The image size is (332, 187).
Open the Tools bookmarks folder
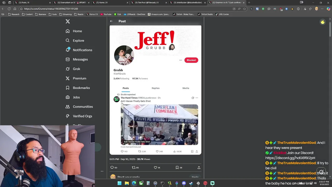pos(53,14)
